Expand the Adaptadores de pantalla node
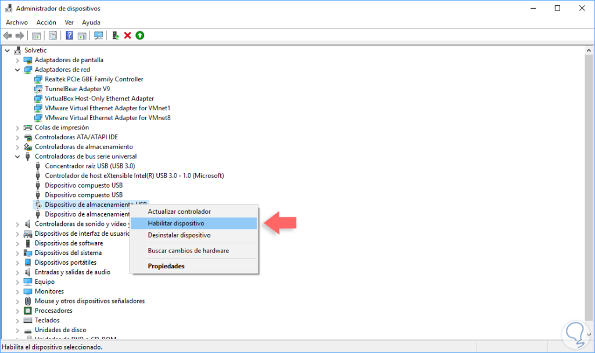Image resolution: width=595 pixels, height=353 pixels. coord(17,60)
